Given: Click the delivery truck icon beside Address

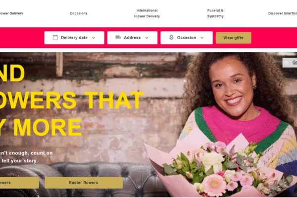Looking at the screenshot, I should point(118,37).
